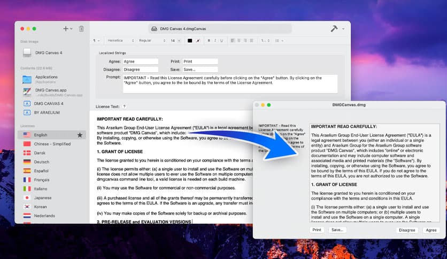
Task: Click the Spanish flag icon
Action: point(27,171)
